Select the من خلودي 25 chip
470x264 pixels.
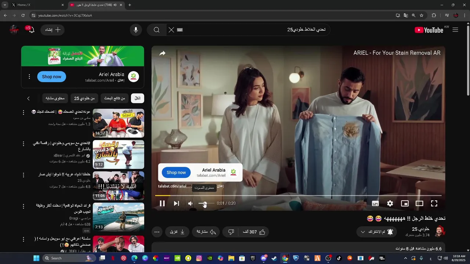point(84,98)
